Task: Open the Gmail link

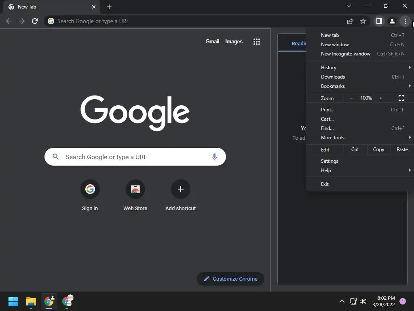Action: coord(212,42)
